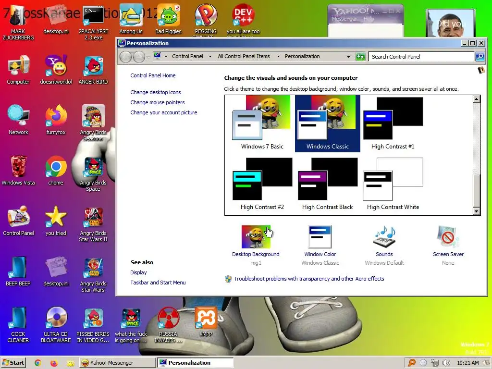Open Change mouse pointers link
Image resolution: width=492 pixels, height=369 pixels.
point(158,102)
